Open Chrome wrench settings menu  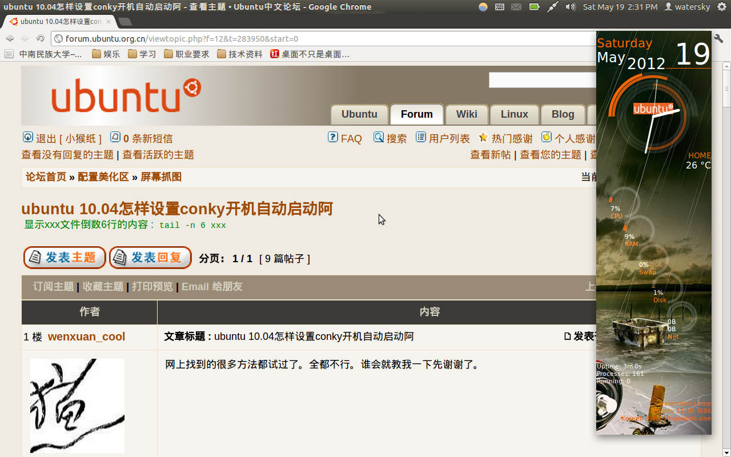coord(718,38)
